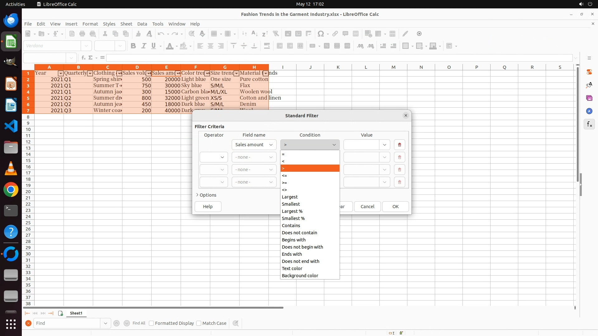Open the sidebar Properties icon

(589, 72)
